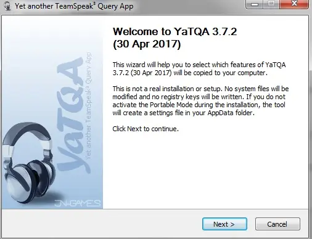Click the disabled maximize button in title bar

271,4
